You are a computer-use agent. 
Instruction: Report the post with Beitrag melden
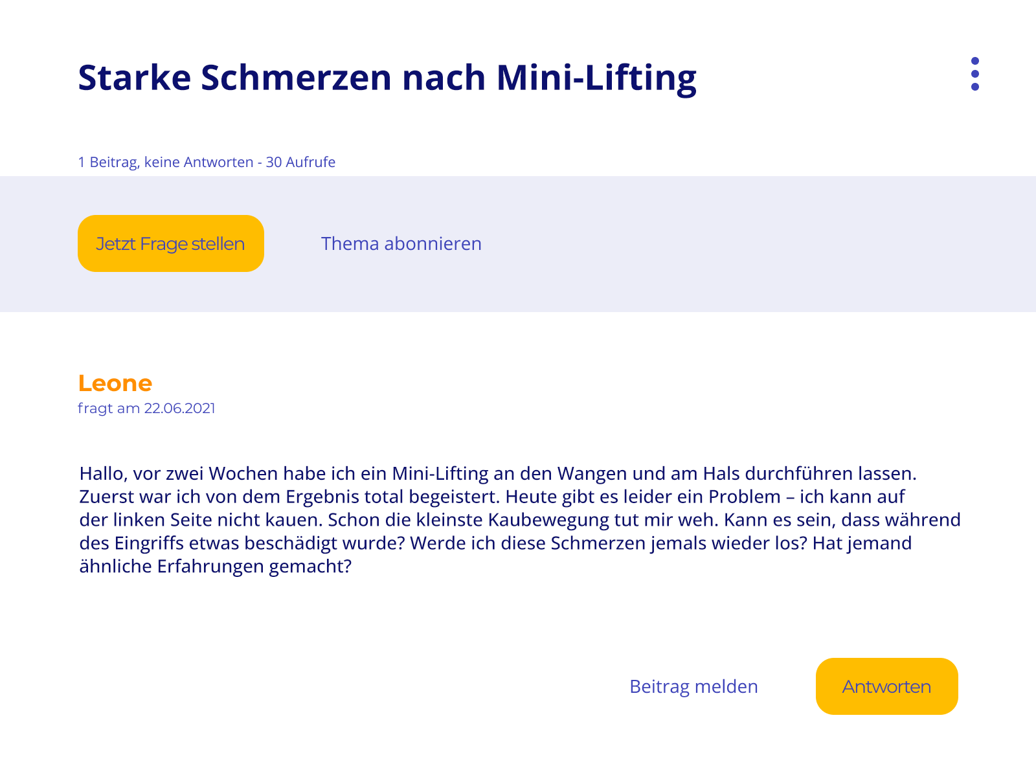pyautogui.click(x=693, y=686)
